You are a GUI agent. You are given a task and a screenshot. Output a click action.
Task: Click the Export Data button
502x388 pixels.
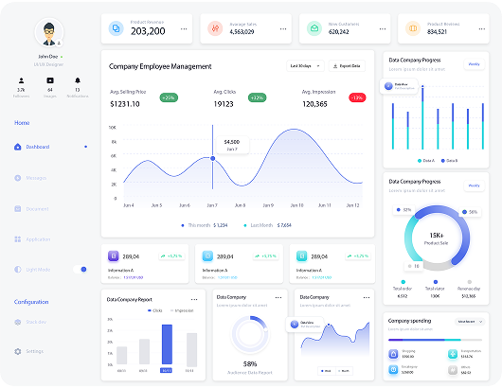point(347,66)
